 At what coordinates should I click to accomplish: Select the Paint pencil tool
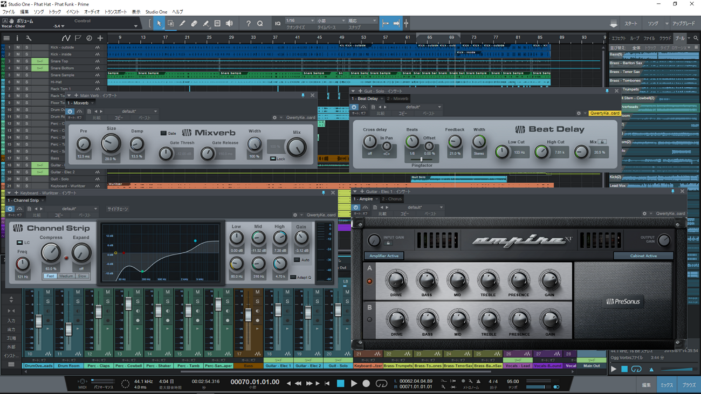click(x=182, y=23)
